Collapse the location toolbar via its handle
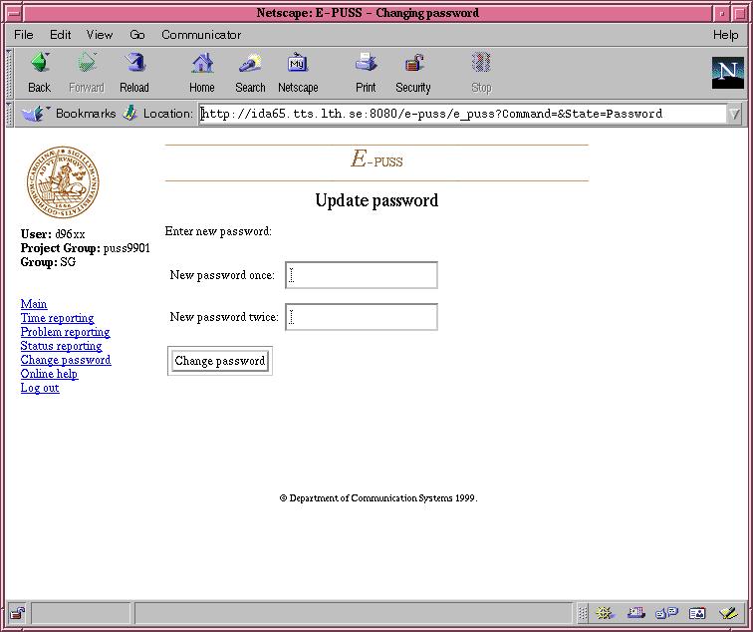This screenshot has height=632, width=753. (x=9, y=114)
